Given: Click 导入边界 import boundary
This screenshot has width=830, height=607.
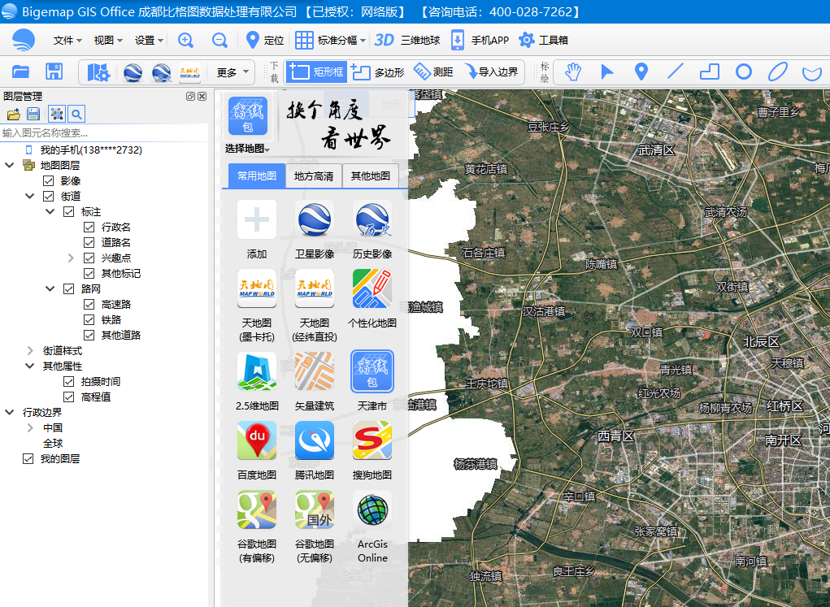Looking at the screenshot, I should [491, 72].
